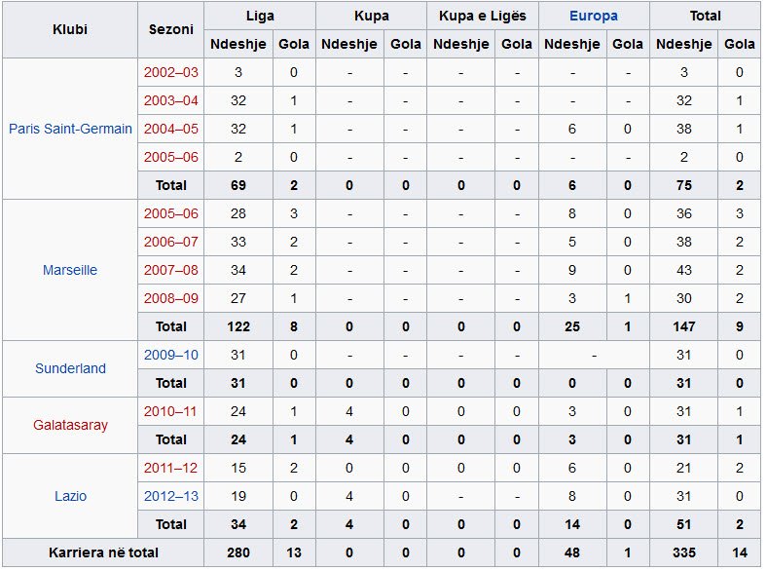Open Marseille's 2005–06 season link
767x571 pixels.
tap(170, 213)
